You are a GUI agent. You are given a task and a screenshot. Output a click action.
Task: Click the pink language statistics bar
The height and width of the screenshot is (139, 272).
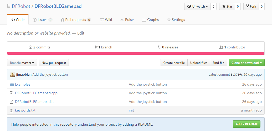[136, 54]
